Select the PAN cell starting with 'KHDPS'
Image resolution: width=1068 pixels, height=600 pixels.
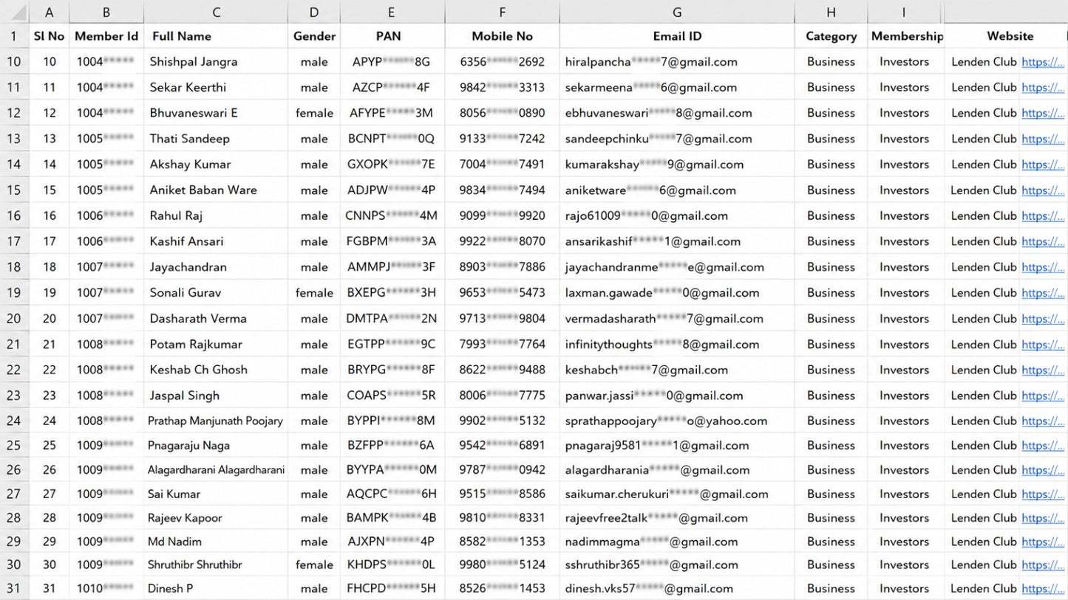click(x=392, y=565)
